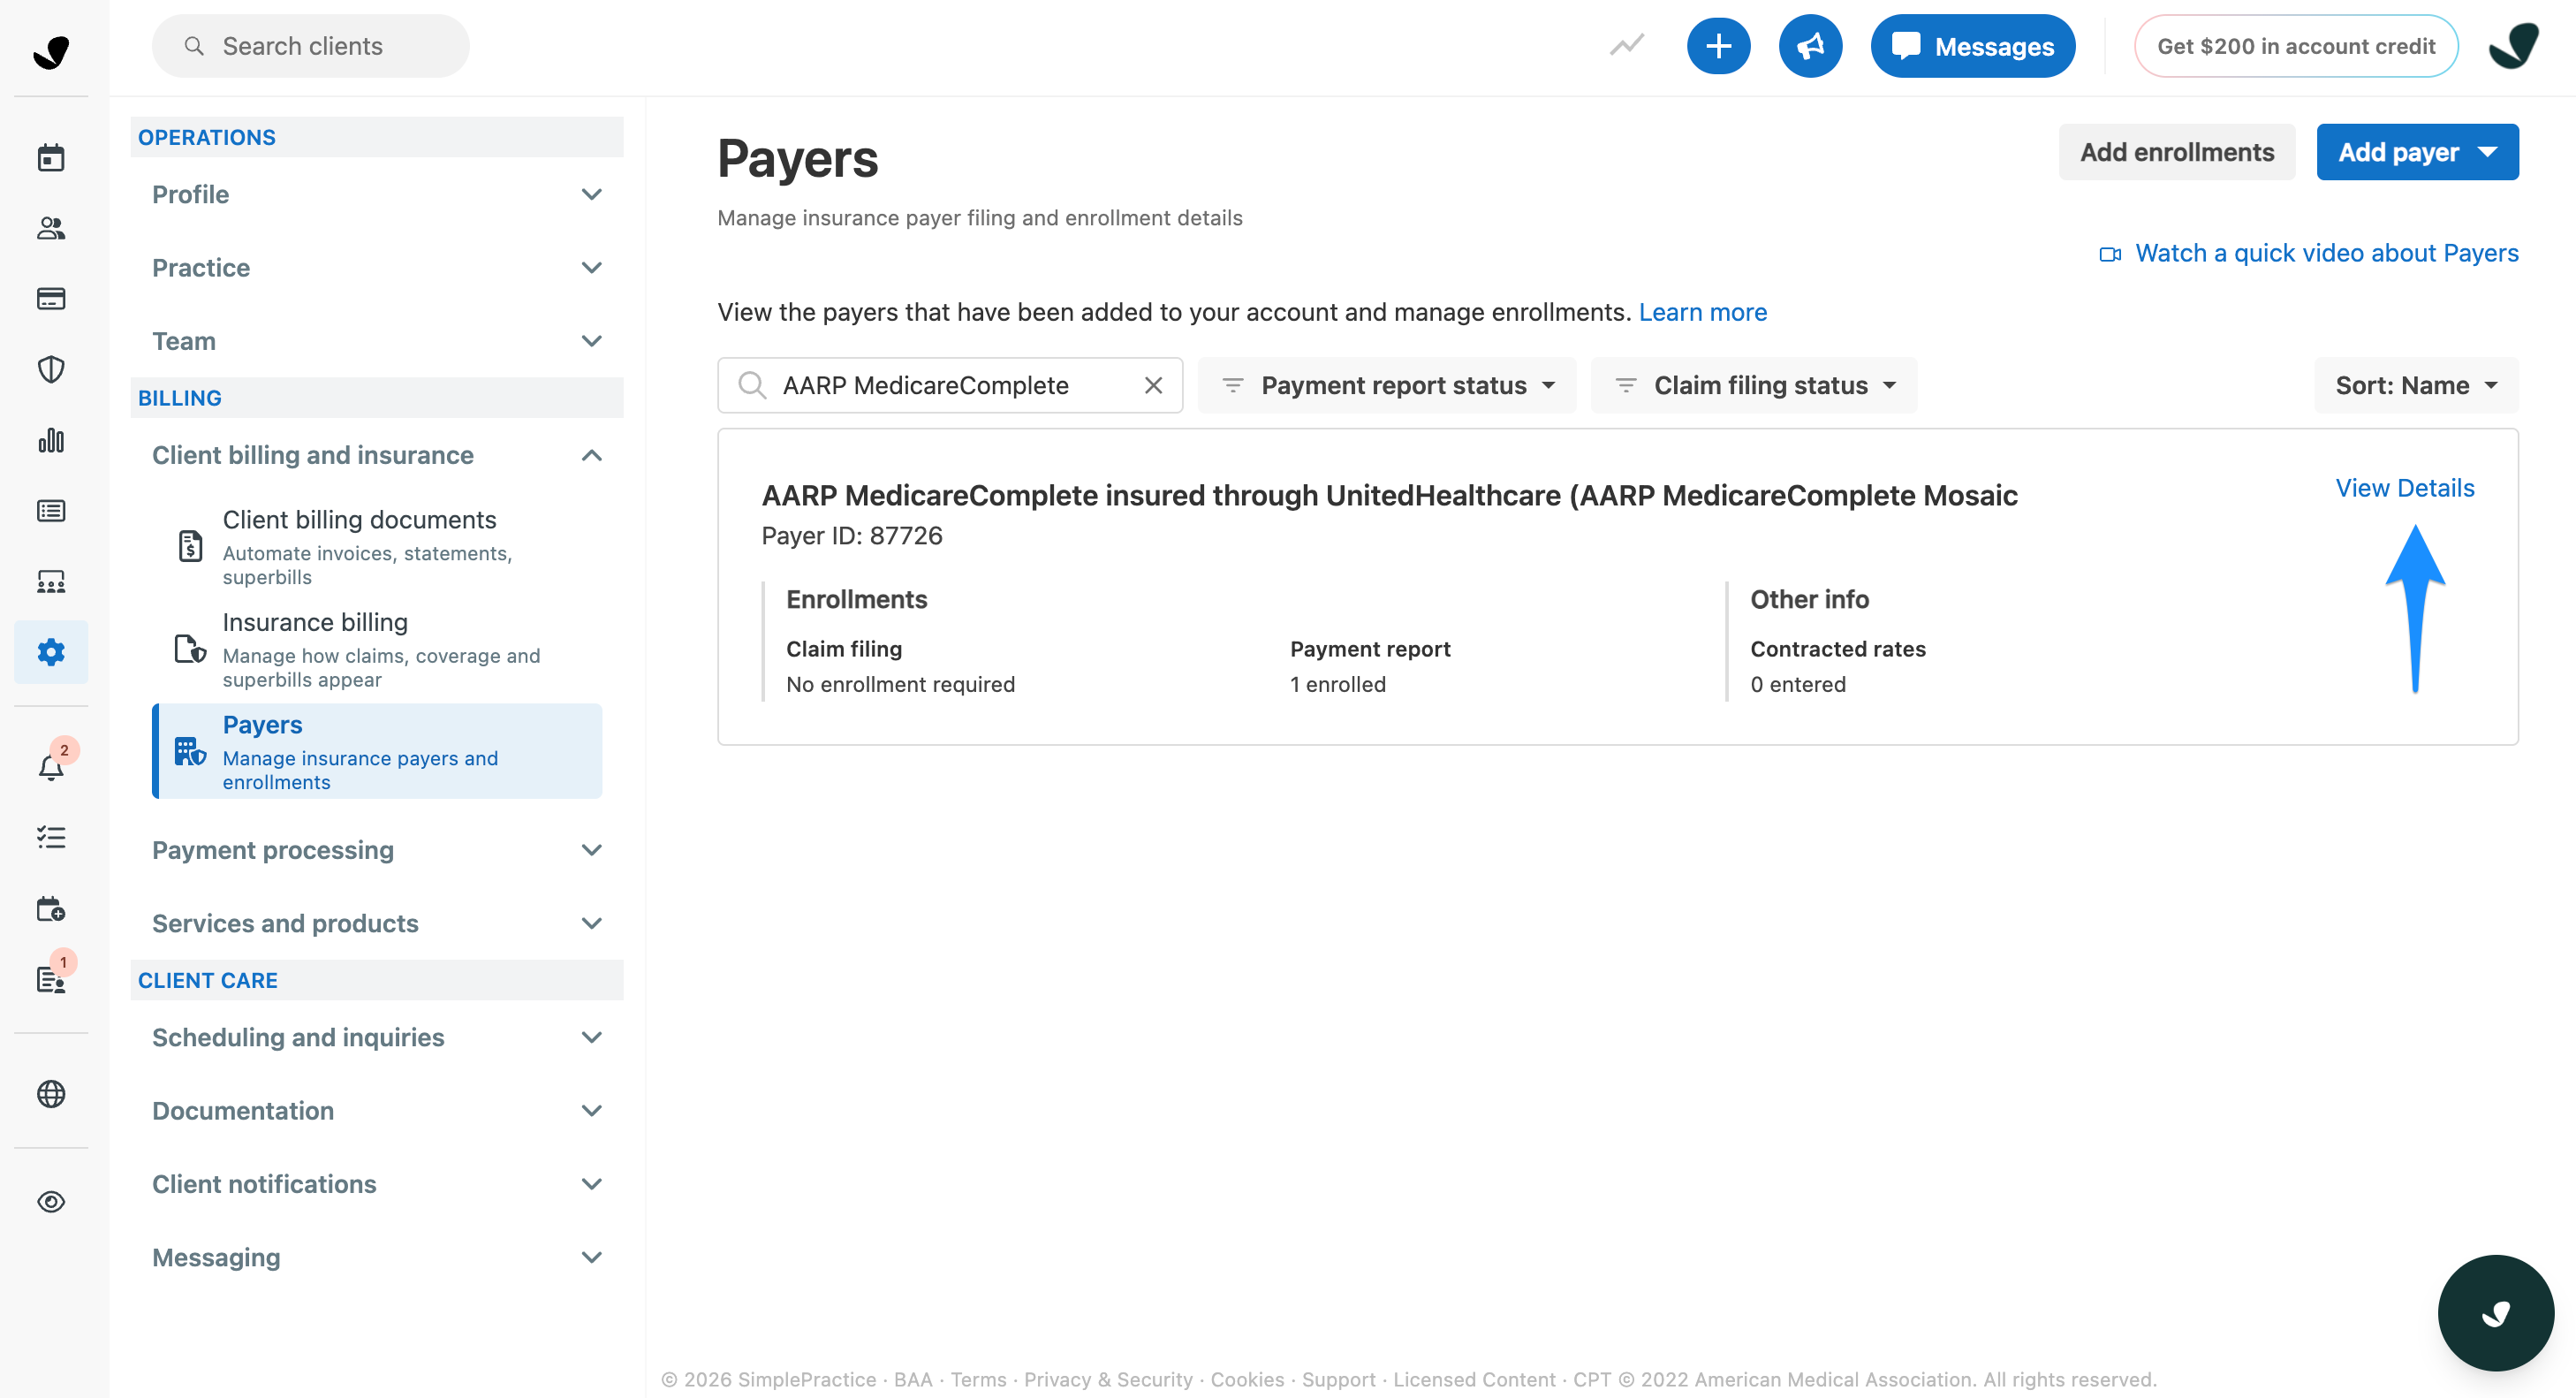This screenshot has height=1398, width=2576.
Task: Open Insurance billing settings
Action: tap(377, 650)
